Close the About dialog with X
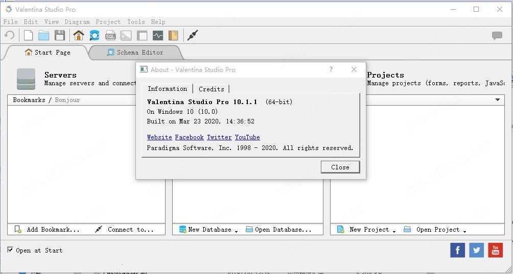513x274 pixels. click(x=354, y=69)
